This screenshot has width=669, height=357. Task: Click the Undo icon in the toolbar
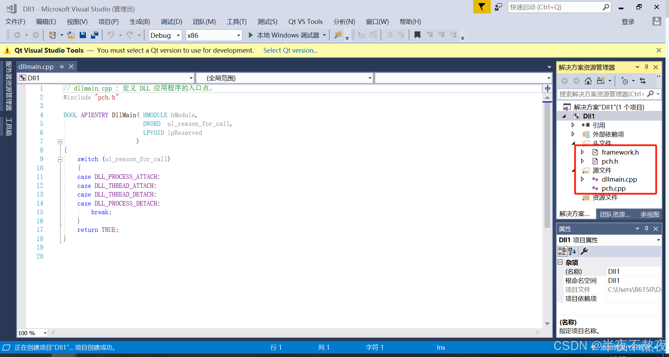(111, 35)
